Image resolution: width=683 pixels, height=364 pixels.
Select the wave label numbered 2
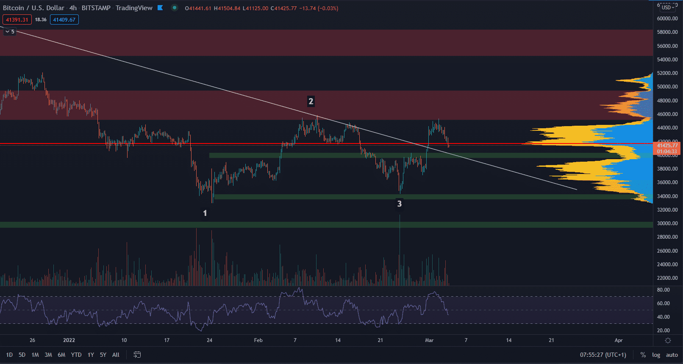click(x=311, y=101)
